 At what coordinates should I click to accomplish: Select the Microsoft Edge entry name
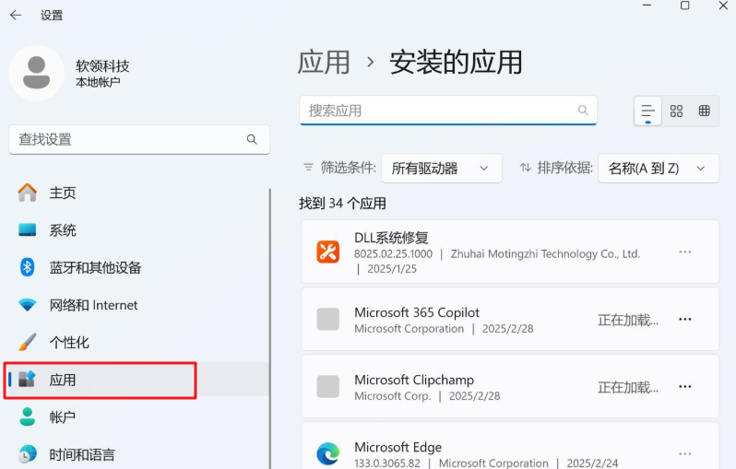[x=398, y=447]
